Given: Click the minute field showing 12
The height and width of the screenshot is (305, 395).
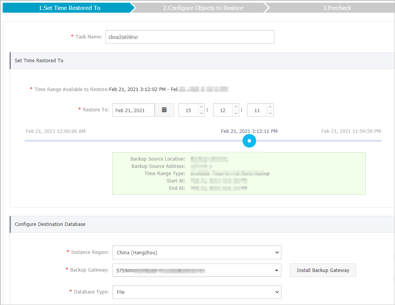Looking at the screenshot, I should [223, 110].
